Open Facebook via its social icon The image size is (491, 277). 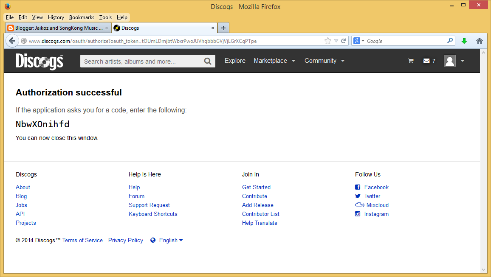pos(357,187)
